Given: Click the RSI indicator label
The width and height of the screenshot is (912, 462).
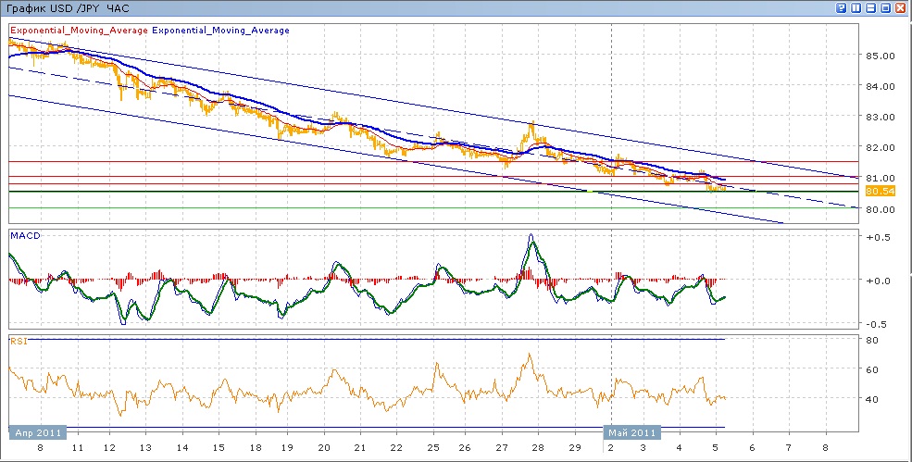Looking at the screenshot, I should [x=19, y=341].
